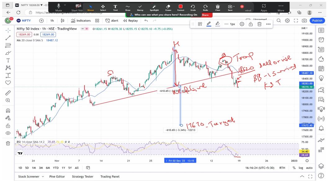Open the watchlist panel icon
The height and width of the screenshot is (181, 329).
point(321,30)
